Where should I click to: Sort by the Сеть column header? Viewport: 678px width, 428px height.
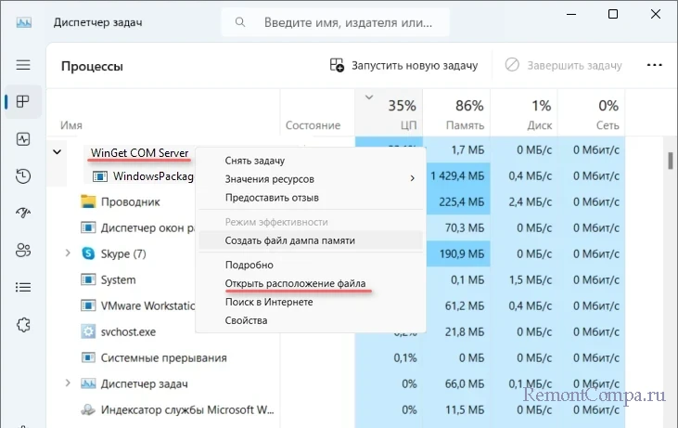(592, 112)
